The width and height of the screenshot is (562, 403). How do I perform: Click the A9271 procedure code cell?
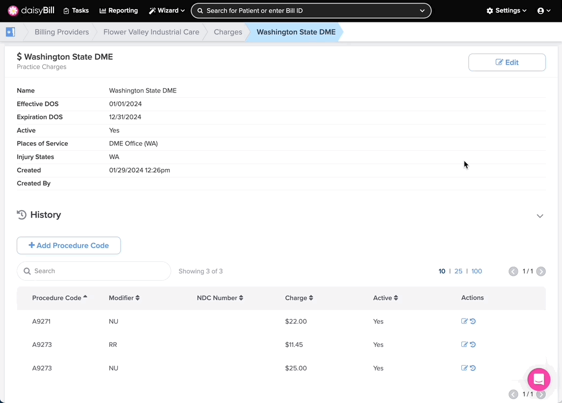click(x=41, y=321)
